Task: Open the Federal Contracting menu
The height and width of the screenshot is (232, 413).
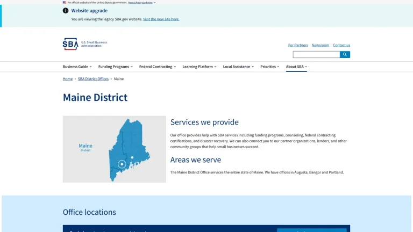Action: (x=158, y=67)
